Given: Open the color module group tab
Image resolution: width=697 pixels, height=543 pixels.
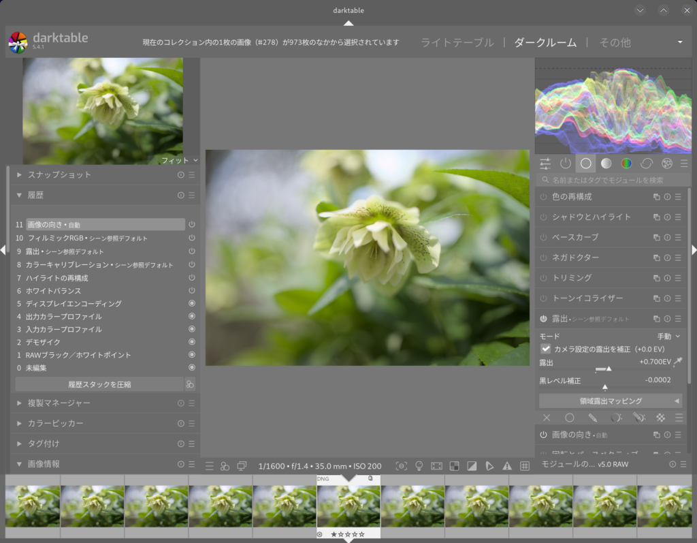Looking at the screenshot, I should tap(626, 164).
